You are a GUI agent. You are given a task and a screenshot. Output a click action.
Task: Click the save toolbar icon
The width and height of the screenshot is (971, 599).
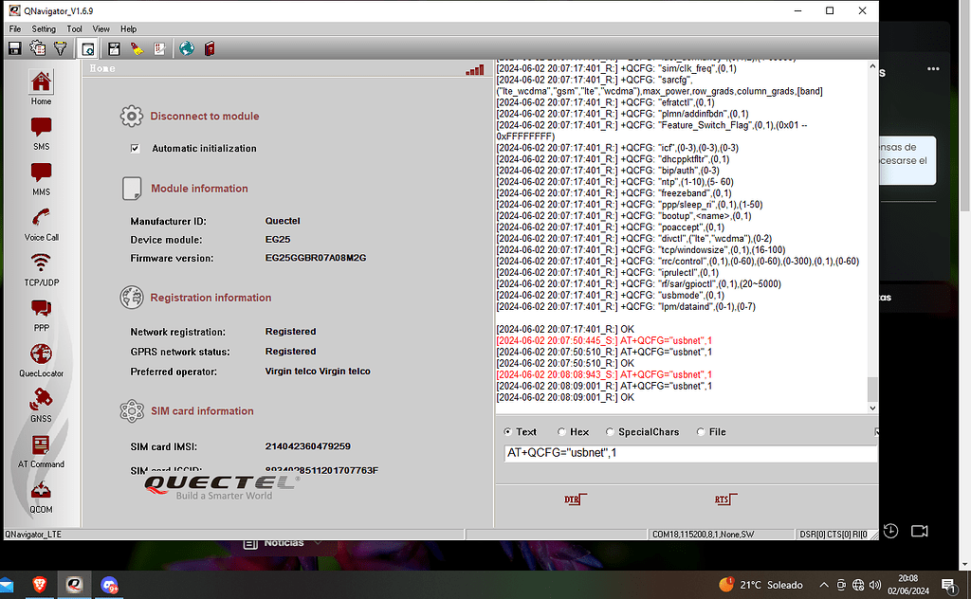click(x=13, y=48)
